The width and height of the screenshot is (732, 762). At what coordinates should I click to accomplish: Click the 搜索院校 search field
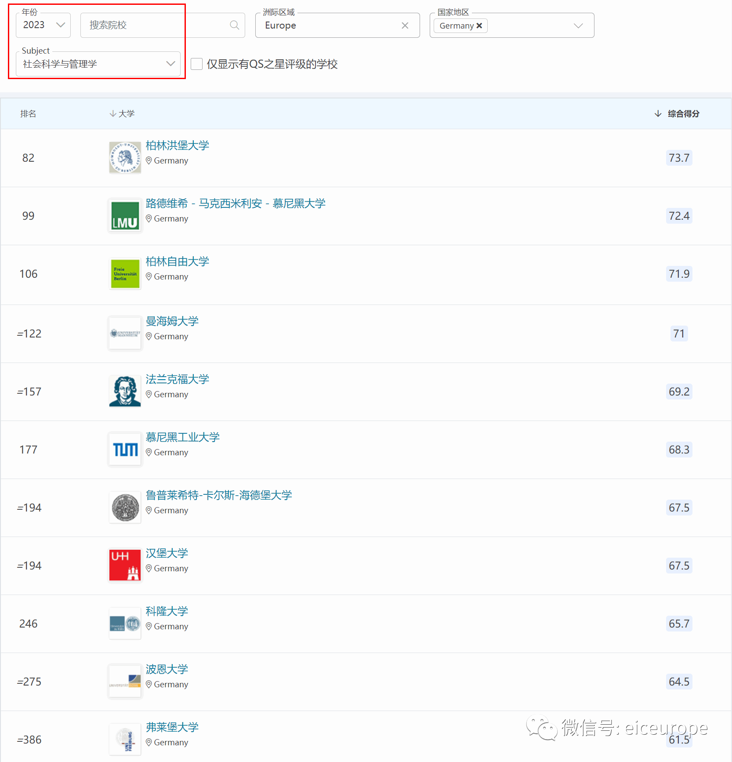[x=163, y=25]
